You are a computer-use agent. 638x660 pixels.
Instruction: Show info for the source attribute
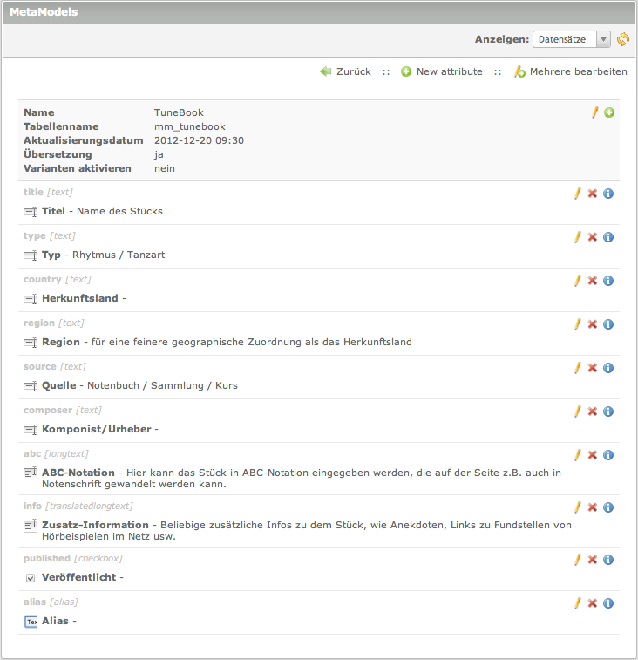(608, 368)
